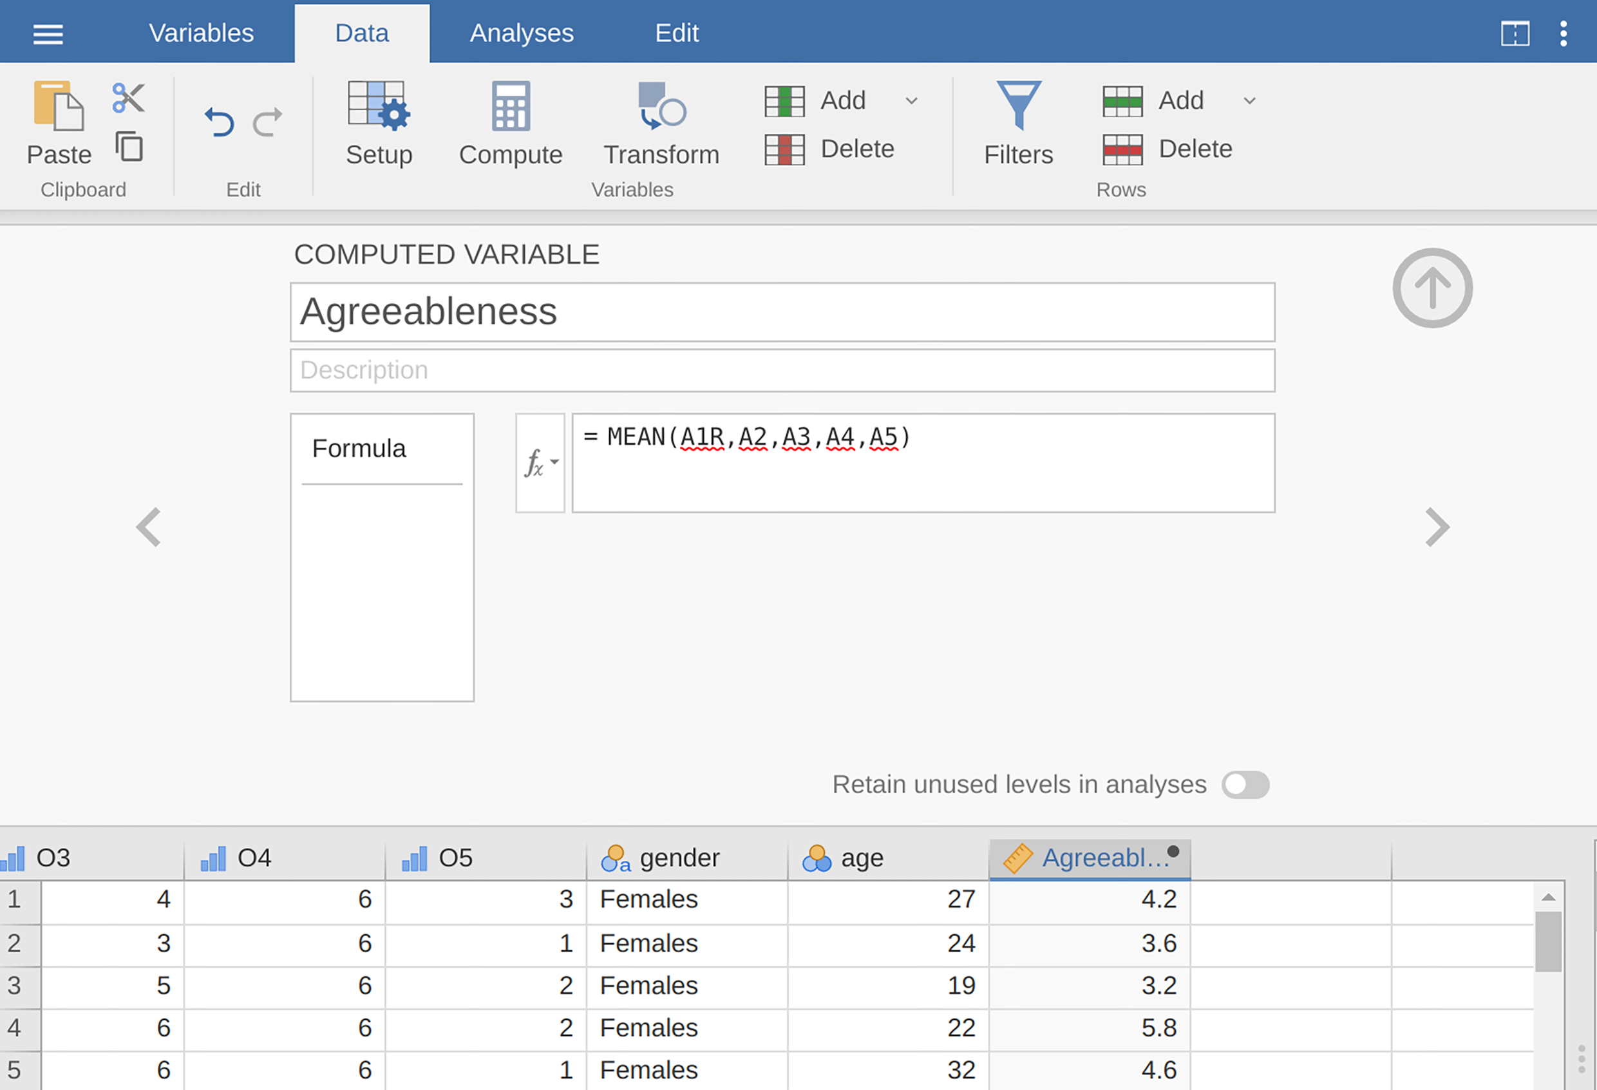Click the Compute variable icon
This screenshot has height=1090, width=1597.
[x=511, y=106]
